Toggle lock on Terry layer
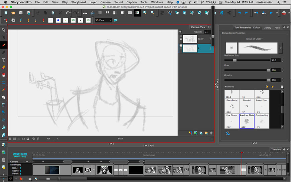This screenshot has width=291, height=182. point(181,39)
